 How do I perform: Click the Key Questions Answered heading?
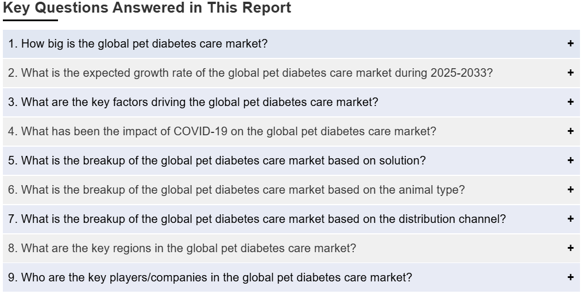[x=147, y=8]
